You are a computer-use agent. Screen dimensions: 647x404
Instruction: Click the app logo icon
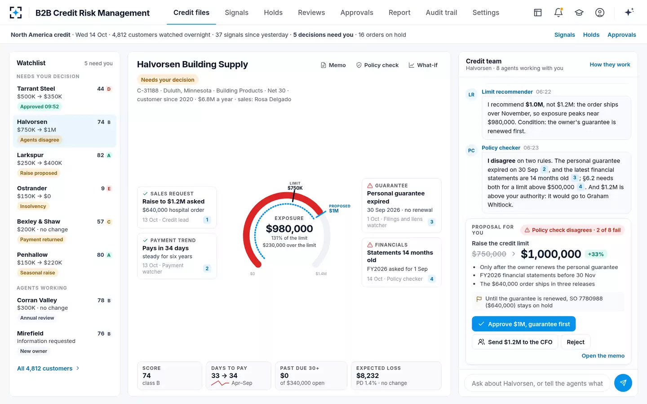pos(16,13)
